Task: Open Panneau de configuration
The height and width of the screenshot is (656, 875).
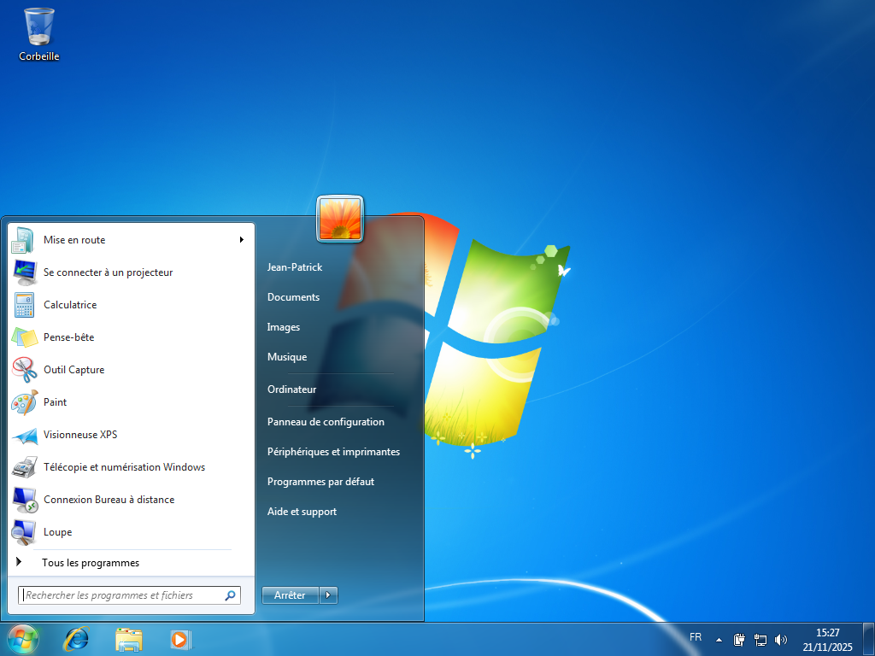Action: (x=326, y=422)
